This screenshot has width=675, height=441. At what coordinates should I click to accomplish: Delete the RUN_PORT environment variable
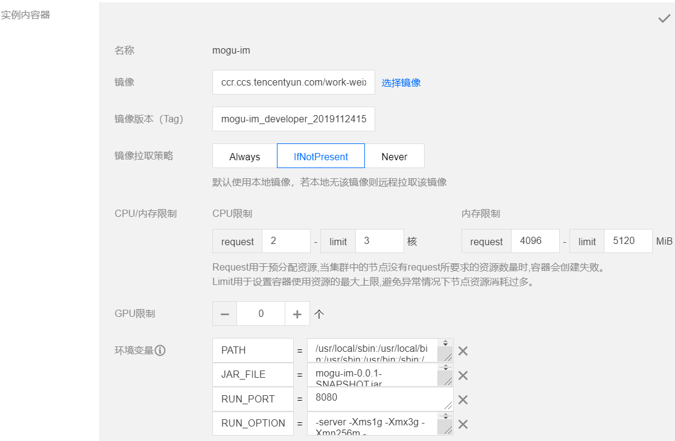tap(463, 399)
